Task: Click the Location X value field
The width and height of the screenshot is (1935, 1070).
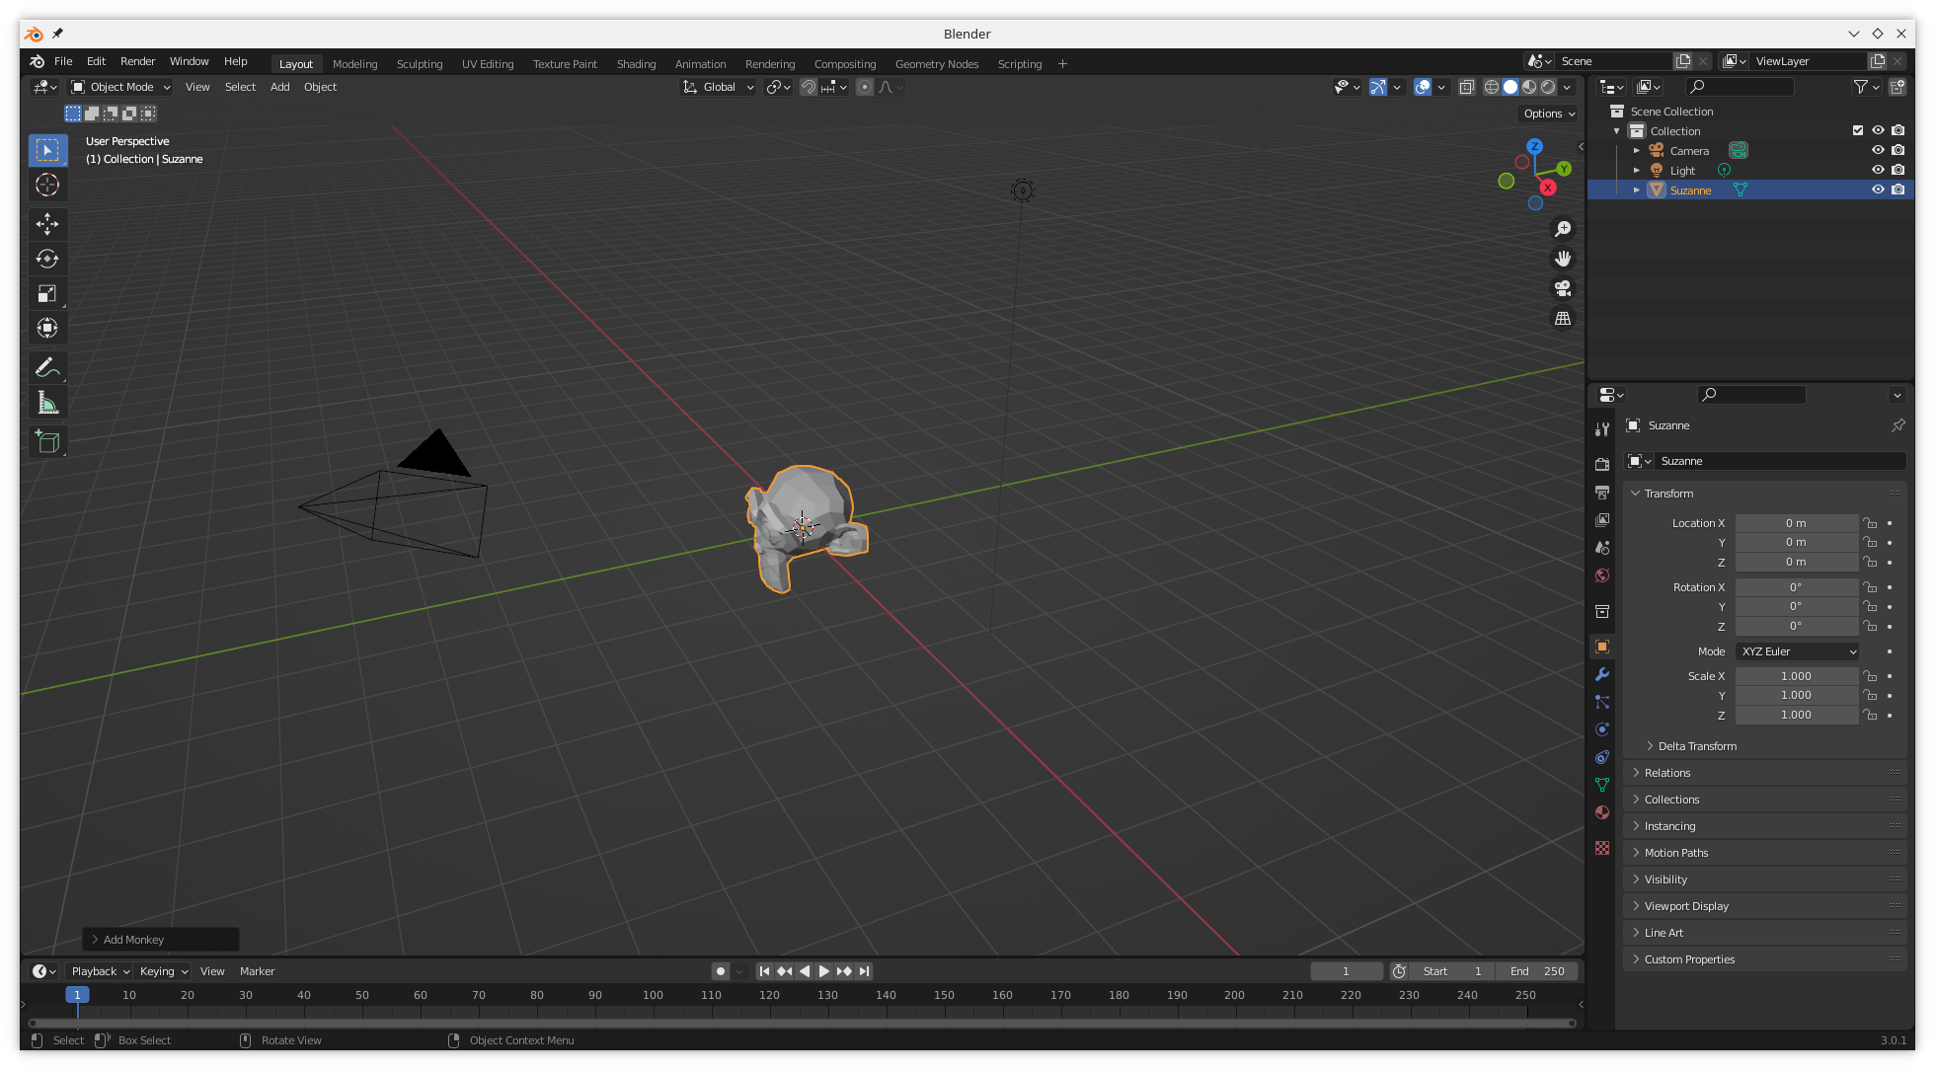Action: coord(1795,523)
